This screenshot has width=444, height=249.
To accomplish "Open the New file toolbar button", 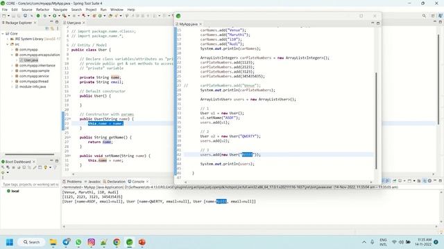I will coord(4,16).
